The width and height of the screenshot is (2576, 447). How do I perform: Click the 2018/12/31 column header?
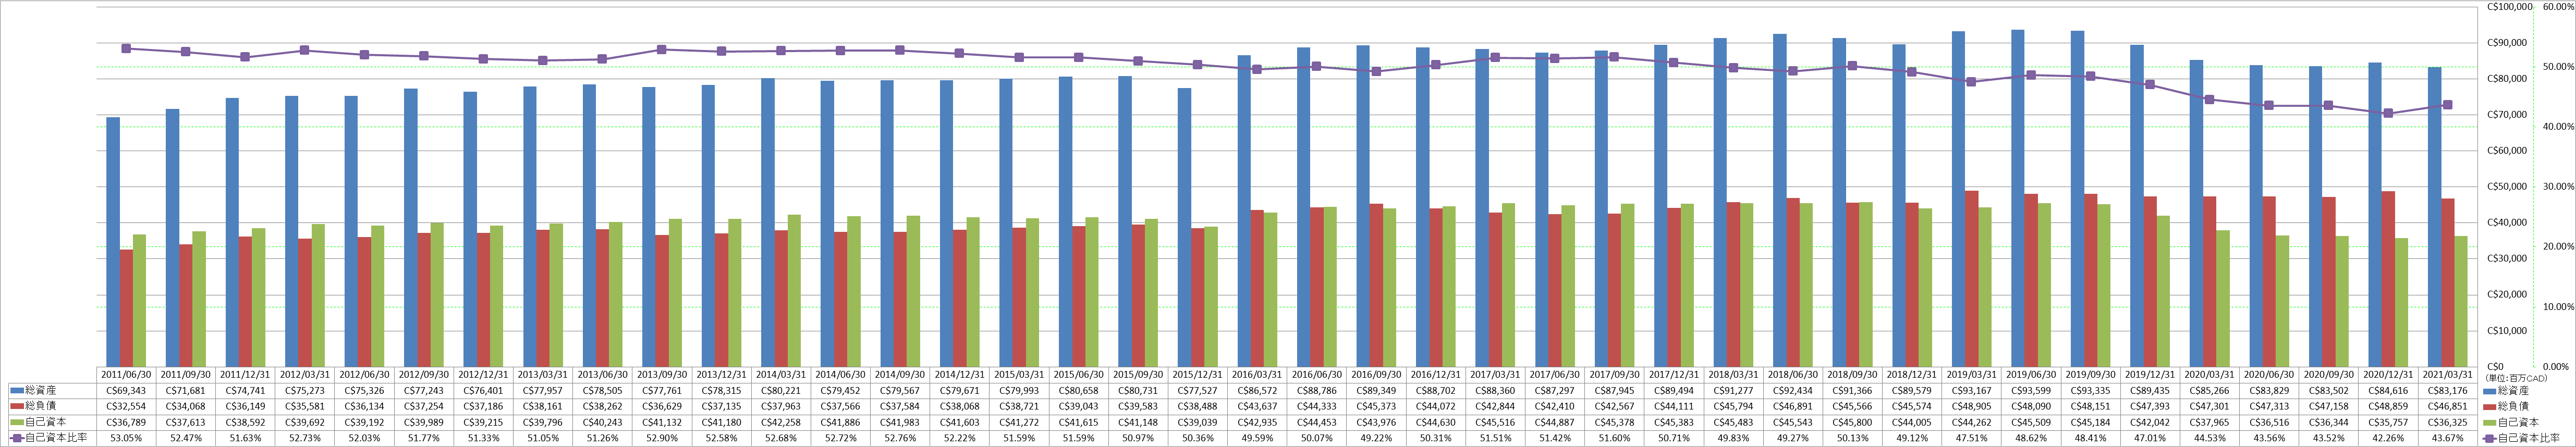click(x=1913, y=374)
